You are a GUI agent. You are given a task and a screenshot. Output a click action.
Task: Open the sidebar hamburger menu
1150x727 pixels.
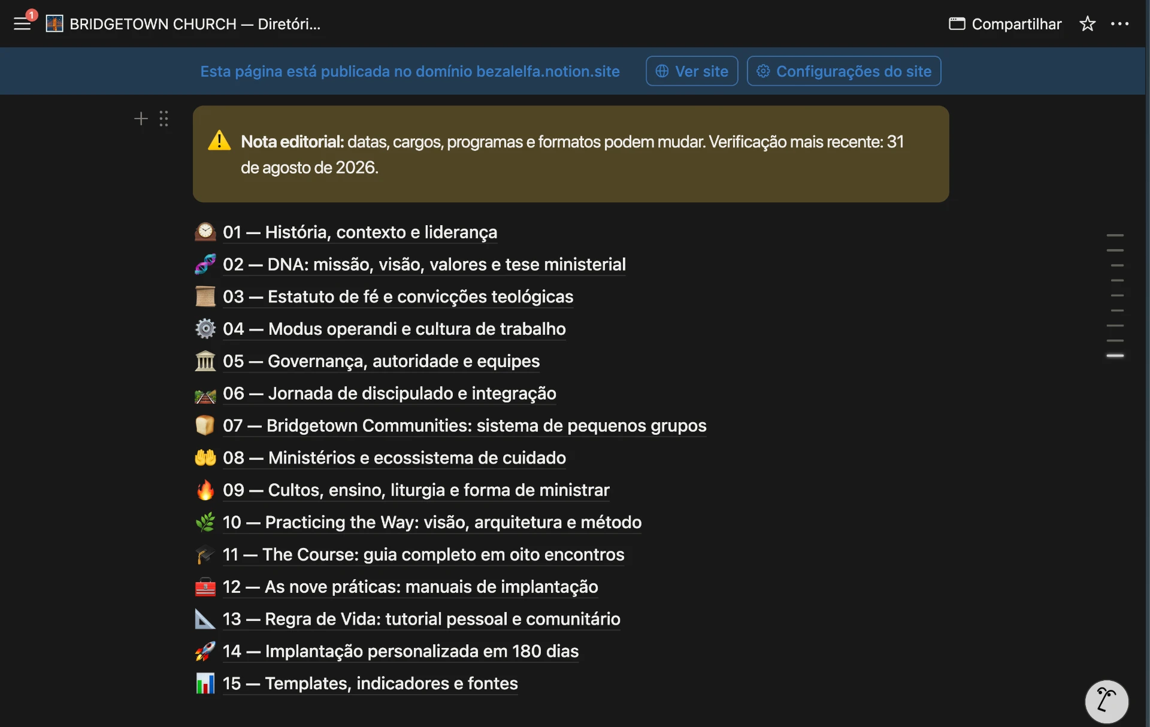[x=22, y=24]
